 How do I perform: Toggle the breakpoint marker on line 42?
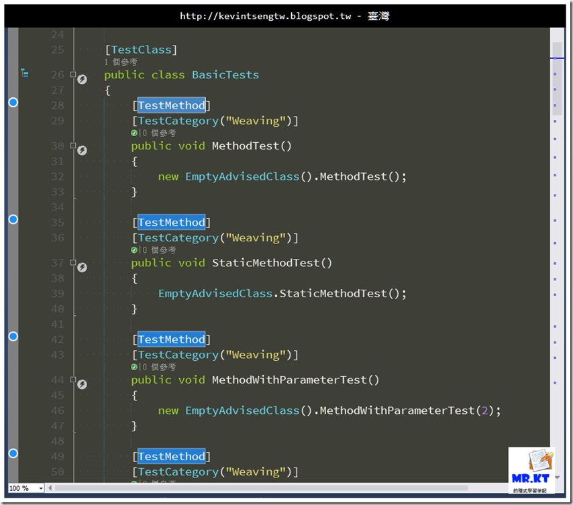(x=13, y=336)
